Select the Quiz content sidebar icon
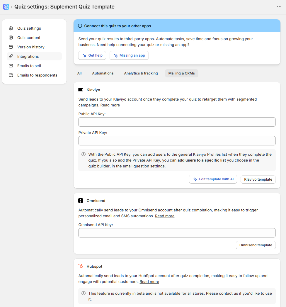The width and height of the screenshot is (286, 307). [11, 38]
